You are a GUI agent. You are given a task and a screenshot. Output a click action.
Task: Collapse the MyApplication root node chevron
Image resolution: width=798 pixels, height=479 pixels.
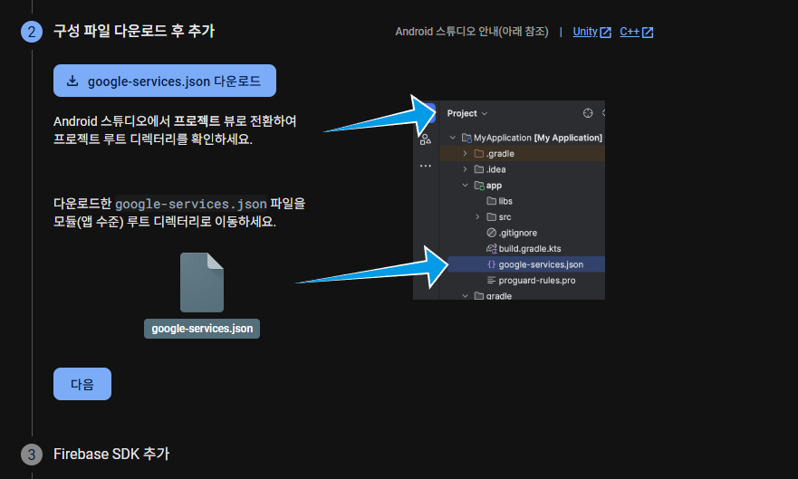452,138
